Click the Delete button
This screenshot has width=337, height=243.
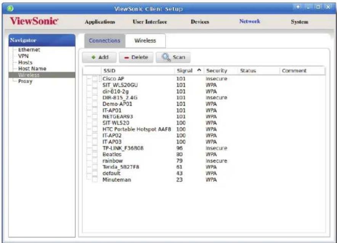point(136,58)
